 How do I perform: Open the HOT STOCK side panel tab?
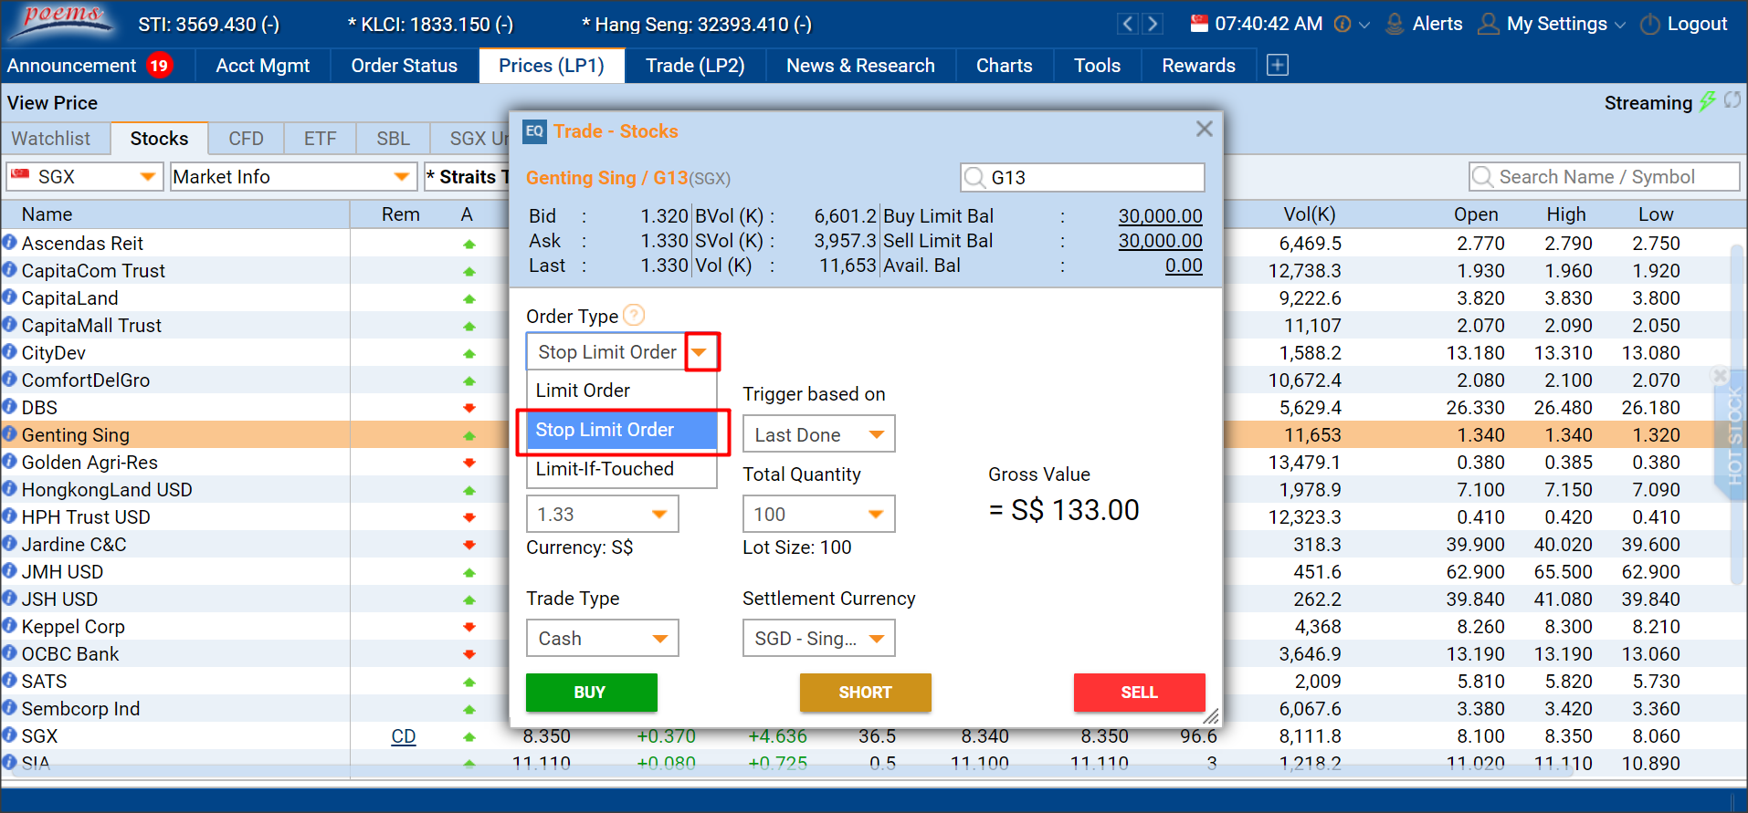tap(1732, 433)
